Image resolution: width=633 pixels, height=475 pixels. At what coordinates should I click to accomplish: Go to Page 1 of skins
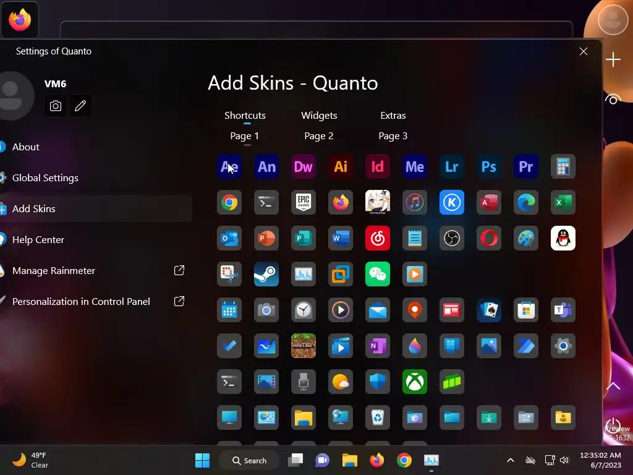click(x=245, y=136)
